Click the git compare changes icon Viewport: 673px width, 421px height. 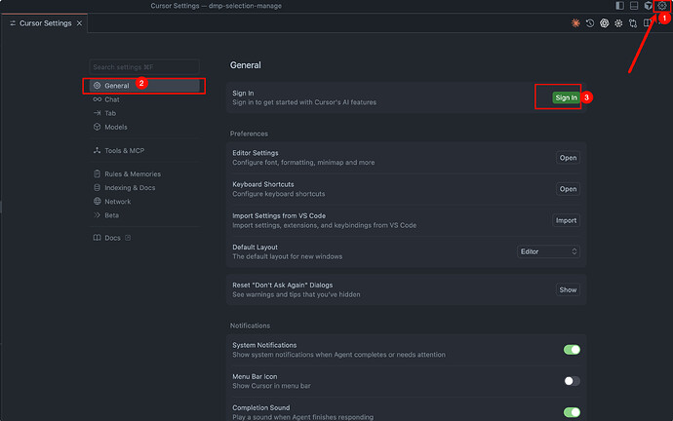[633, 23]
